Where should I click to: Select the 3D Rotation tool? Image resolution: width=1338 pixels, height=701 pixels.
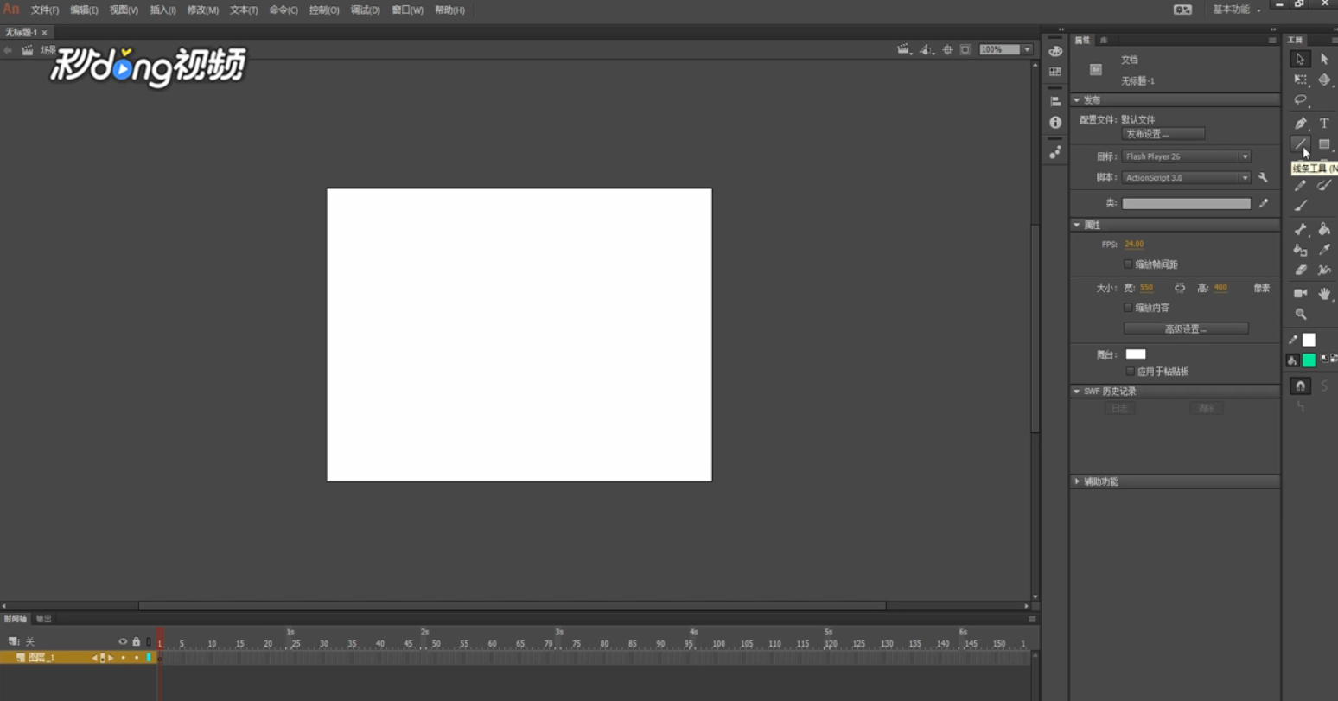click(1324, 80)
